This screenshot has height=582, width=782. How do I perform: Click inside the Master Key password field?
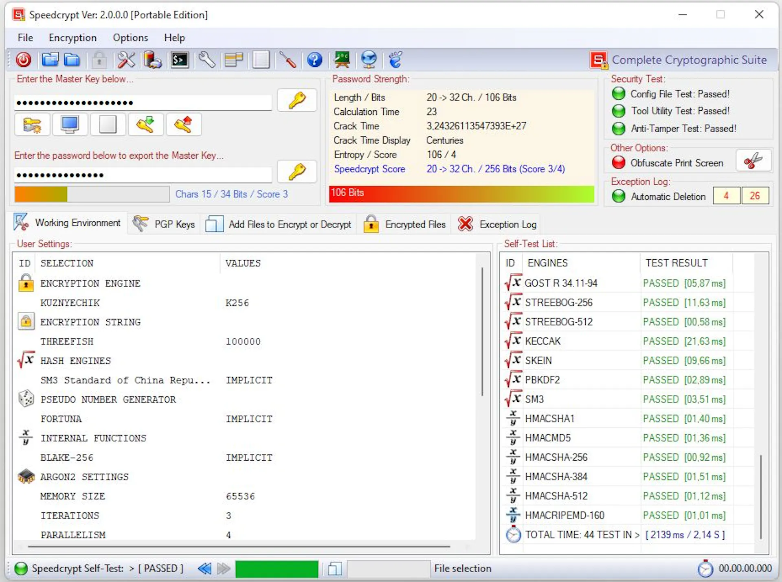point(143,103)
